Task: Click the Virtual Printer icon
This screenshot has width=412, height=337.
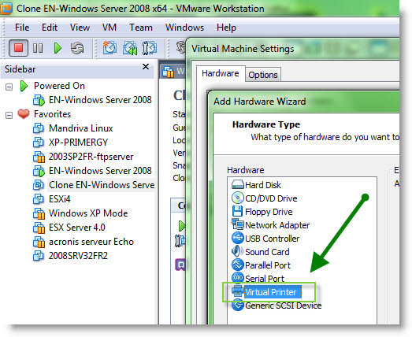Action: click(238, 291)
